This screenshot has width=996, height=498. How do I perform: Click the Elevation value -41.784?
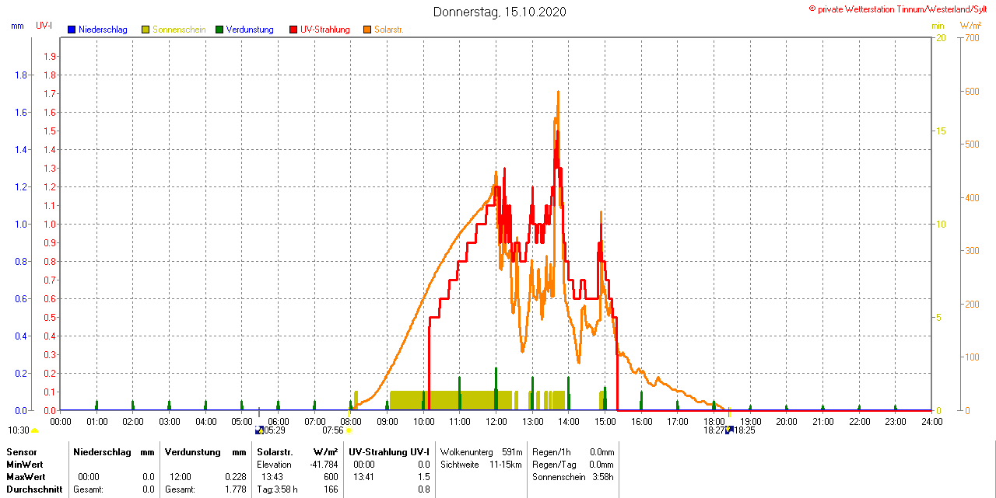pyautogui.click(x=324, y=465)
